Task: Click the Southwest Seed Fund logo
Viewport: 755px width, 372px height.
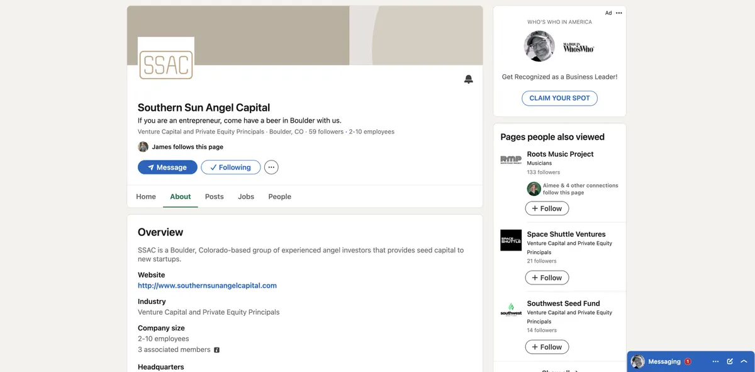Action: pos(511,309)
